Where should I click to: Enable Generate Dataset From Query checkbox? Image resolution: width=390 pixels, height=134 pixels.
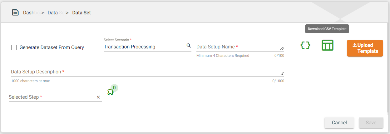[14, 47]
